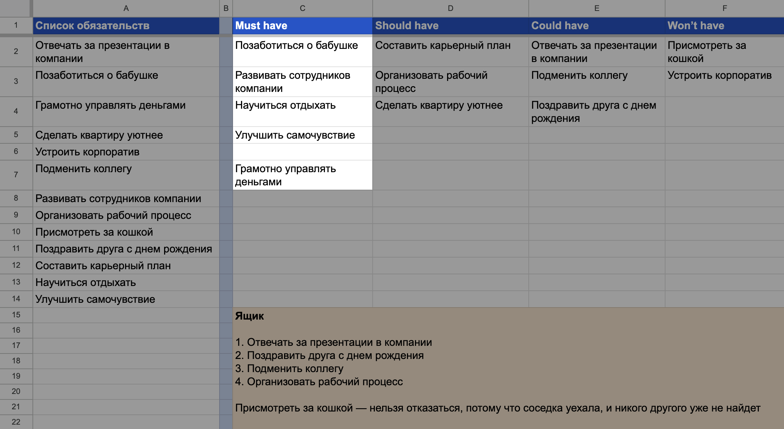This screenshot has width=784, height=429.
Task: Click the note about 'соседка уехала'
Action: coord(498,408)
